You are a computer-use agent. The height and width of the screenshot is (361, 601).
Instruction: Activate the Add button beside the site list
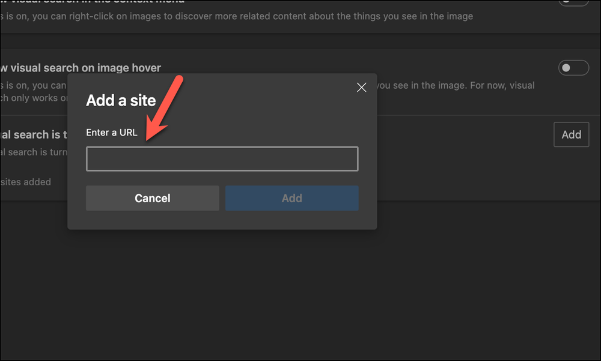coord(571,134)
